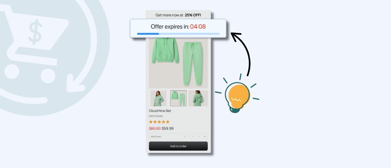Increase quantity with the plus button

pos(204,136)
